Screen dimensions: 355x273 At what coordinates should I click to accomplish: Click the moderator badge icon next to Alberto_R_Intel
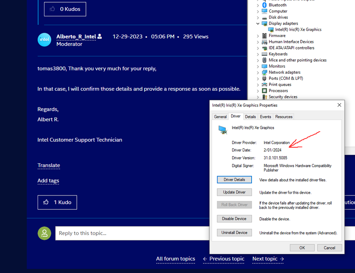(99, 36)
